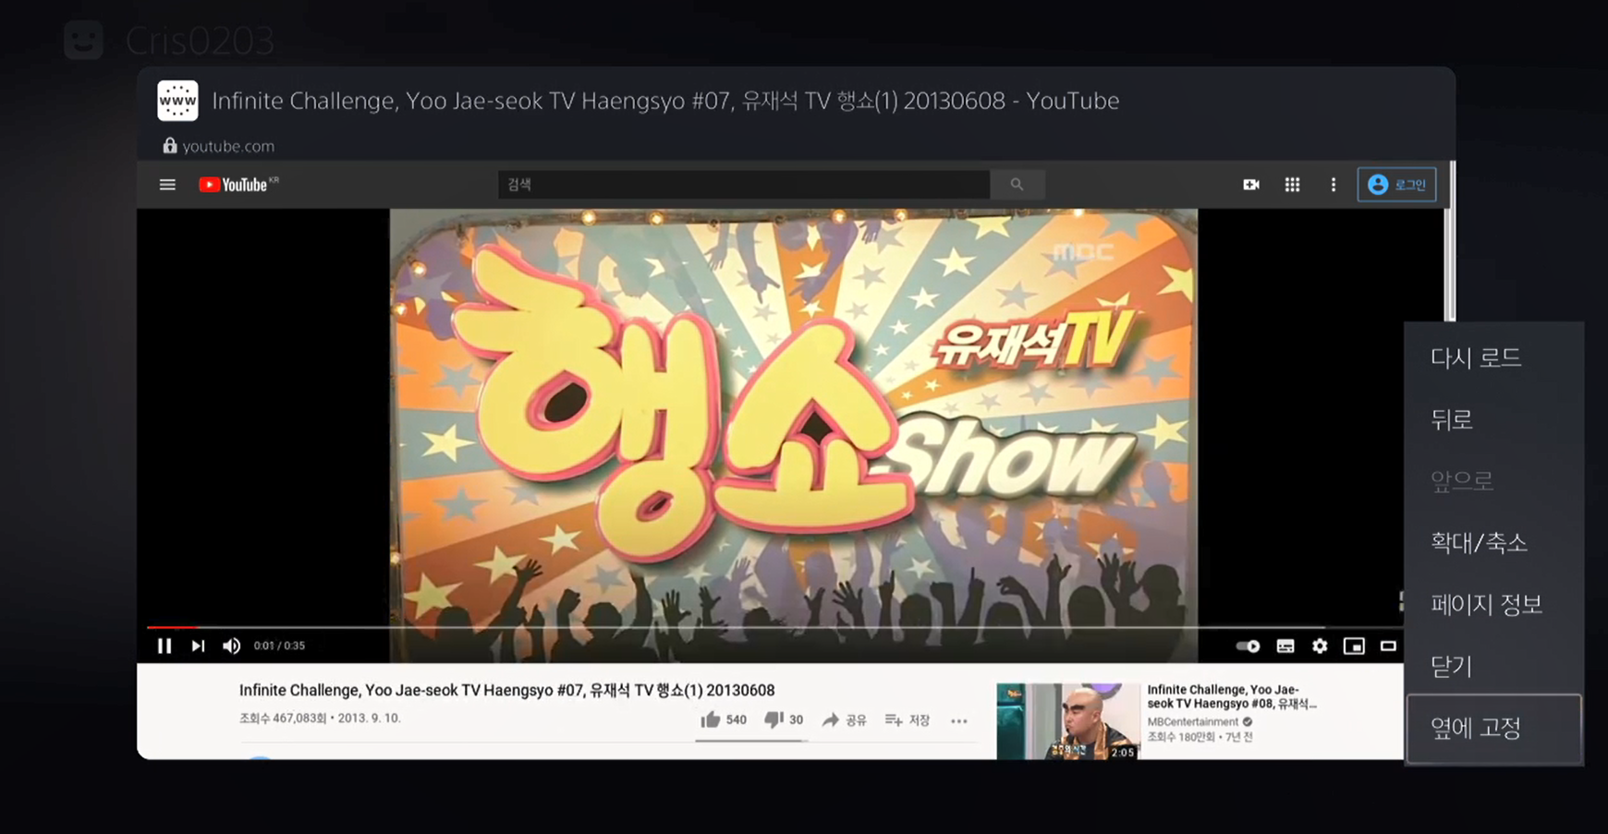Save the video with 저장 button
Image resolution: width=1608 pixels, height=834 pixels.
point(907,719)
